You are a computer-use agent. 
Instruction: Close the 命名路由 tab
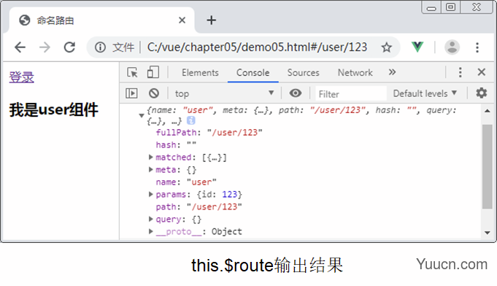coord(182,20)
